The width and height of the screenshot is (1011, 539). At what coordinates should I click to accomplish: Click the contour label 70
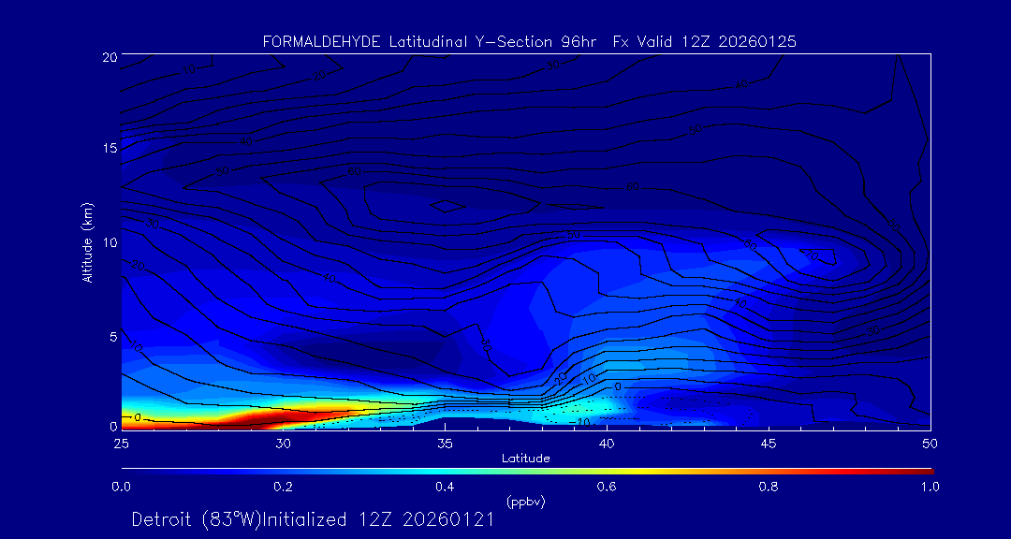(x=812, y=255)
